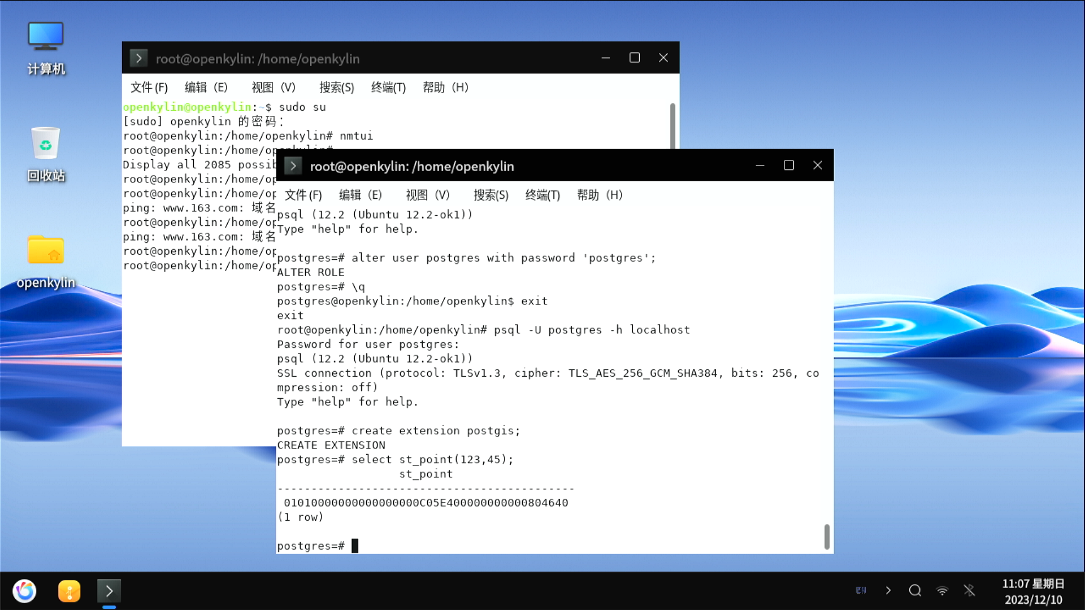Click the 'CREATE EXTENSION' output line
The height and width of the screenshot is (610, 1085).
(x=331, y=445)
